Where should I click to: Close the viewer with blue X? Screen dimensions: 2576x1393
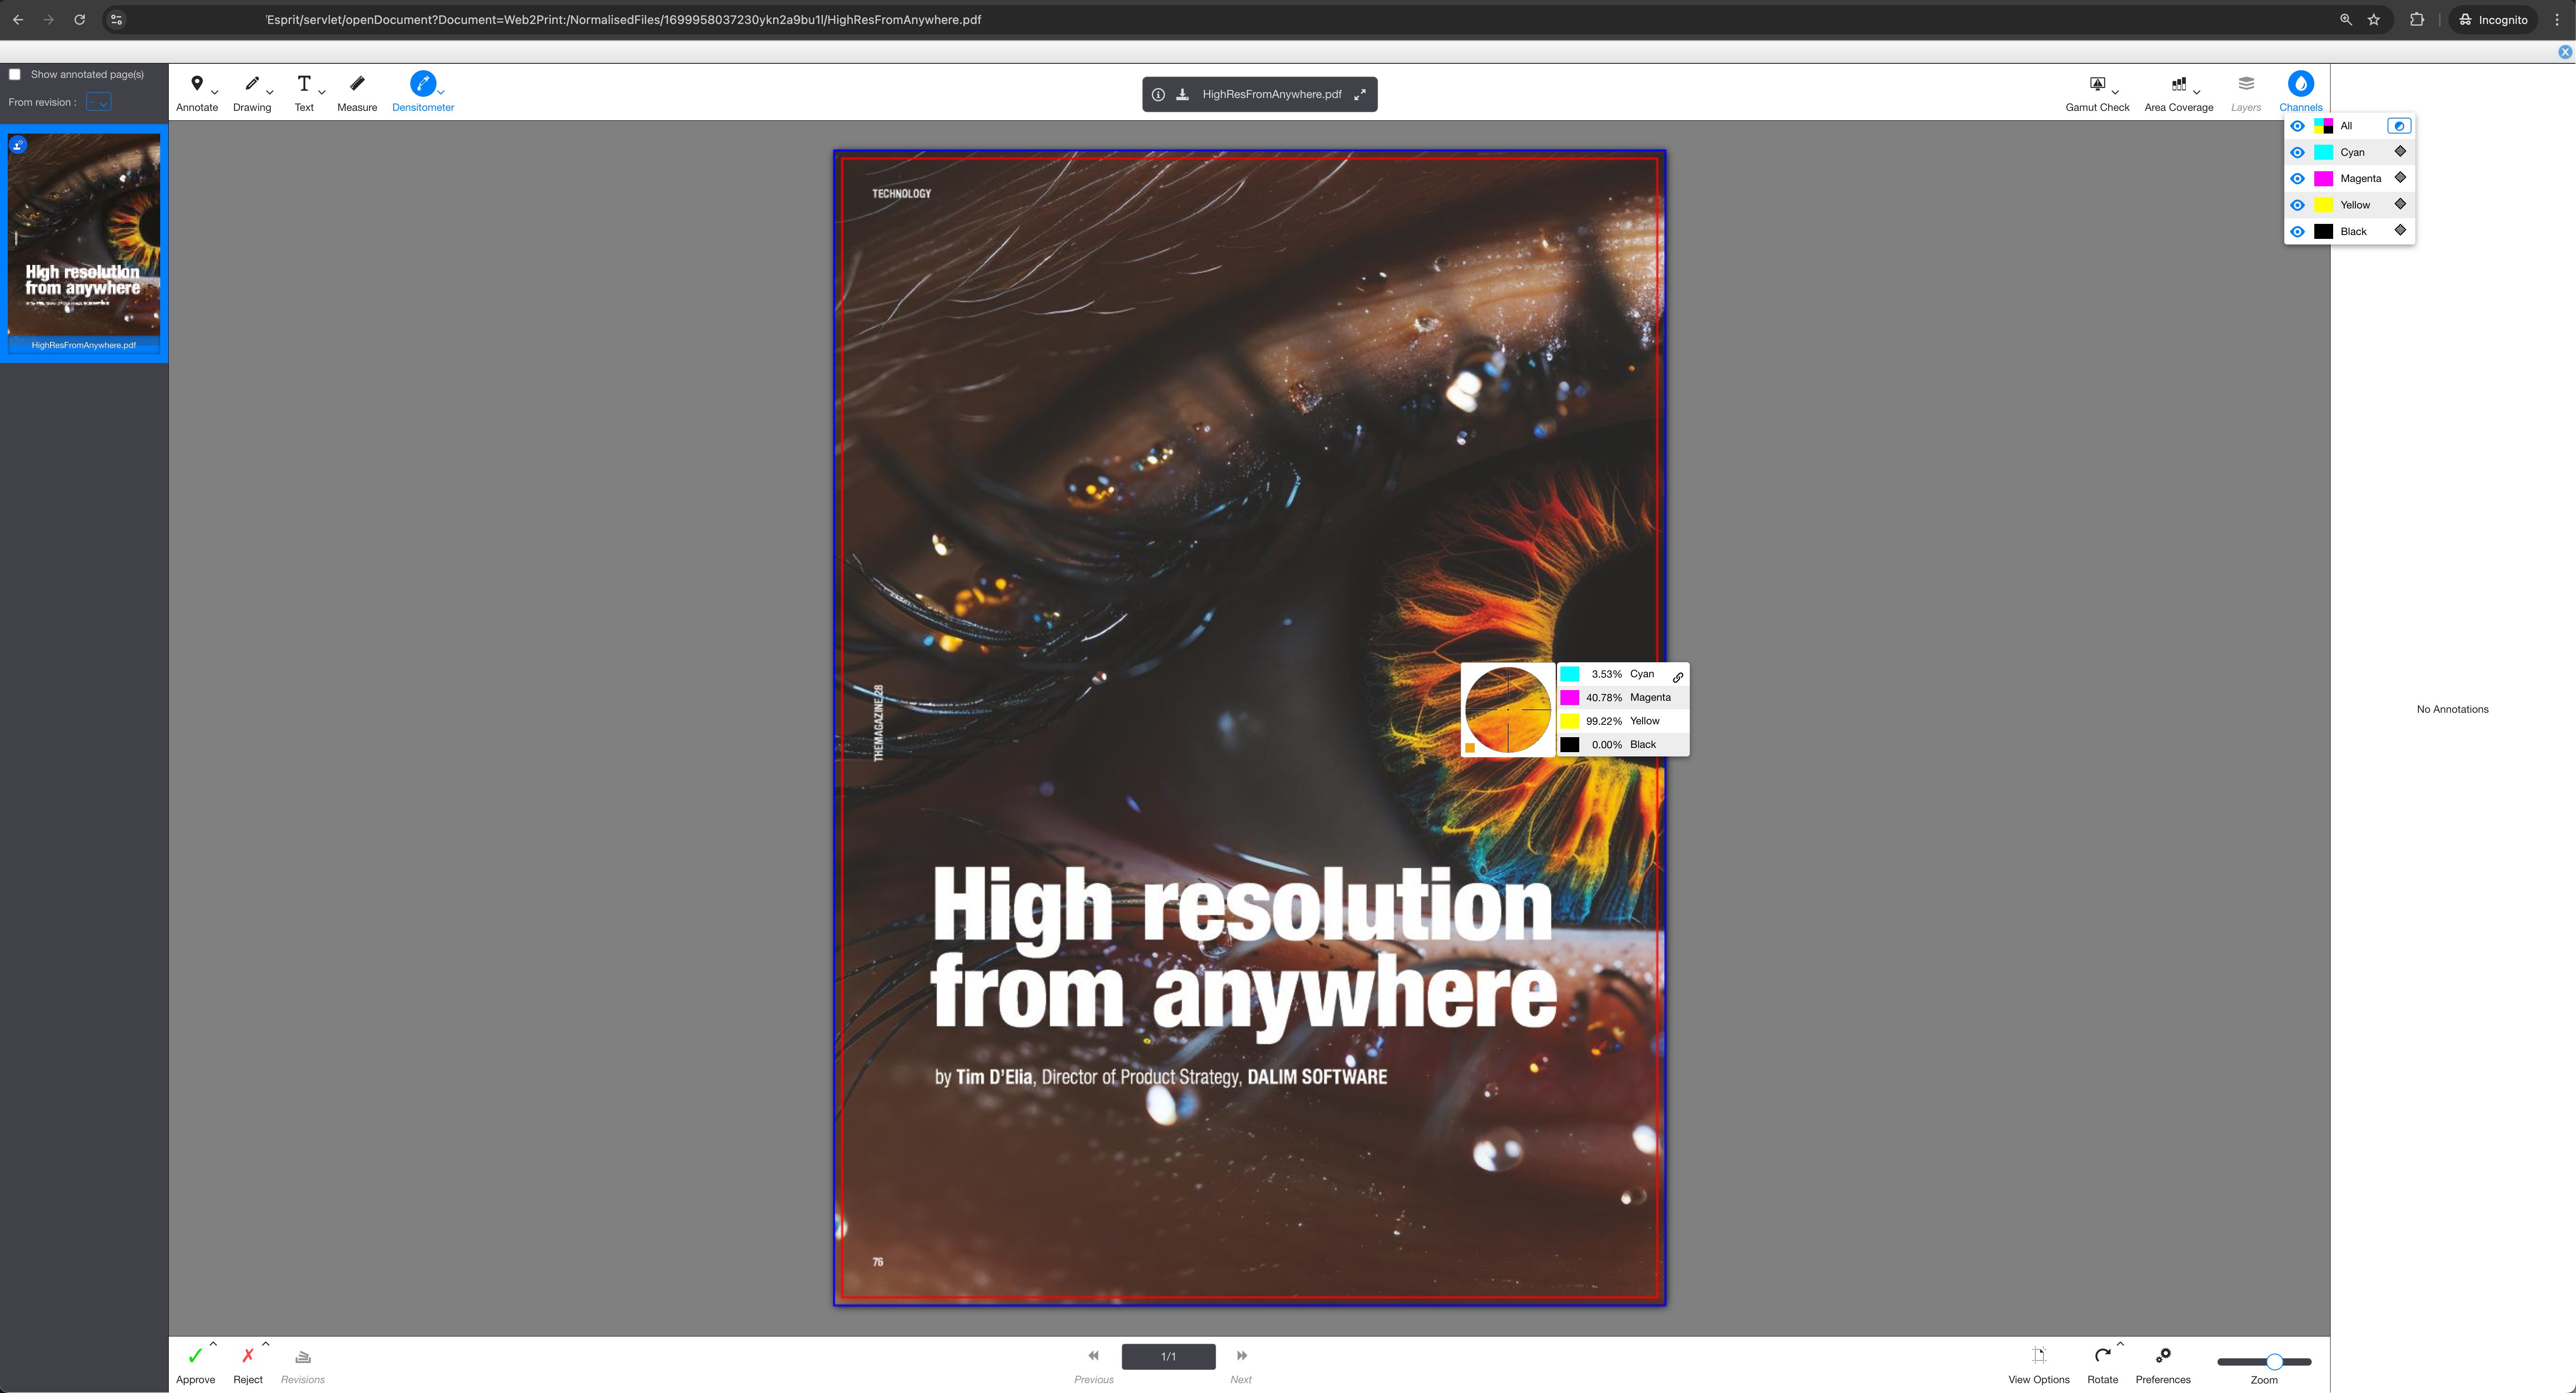coord(2565,52)
